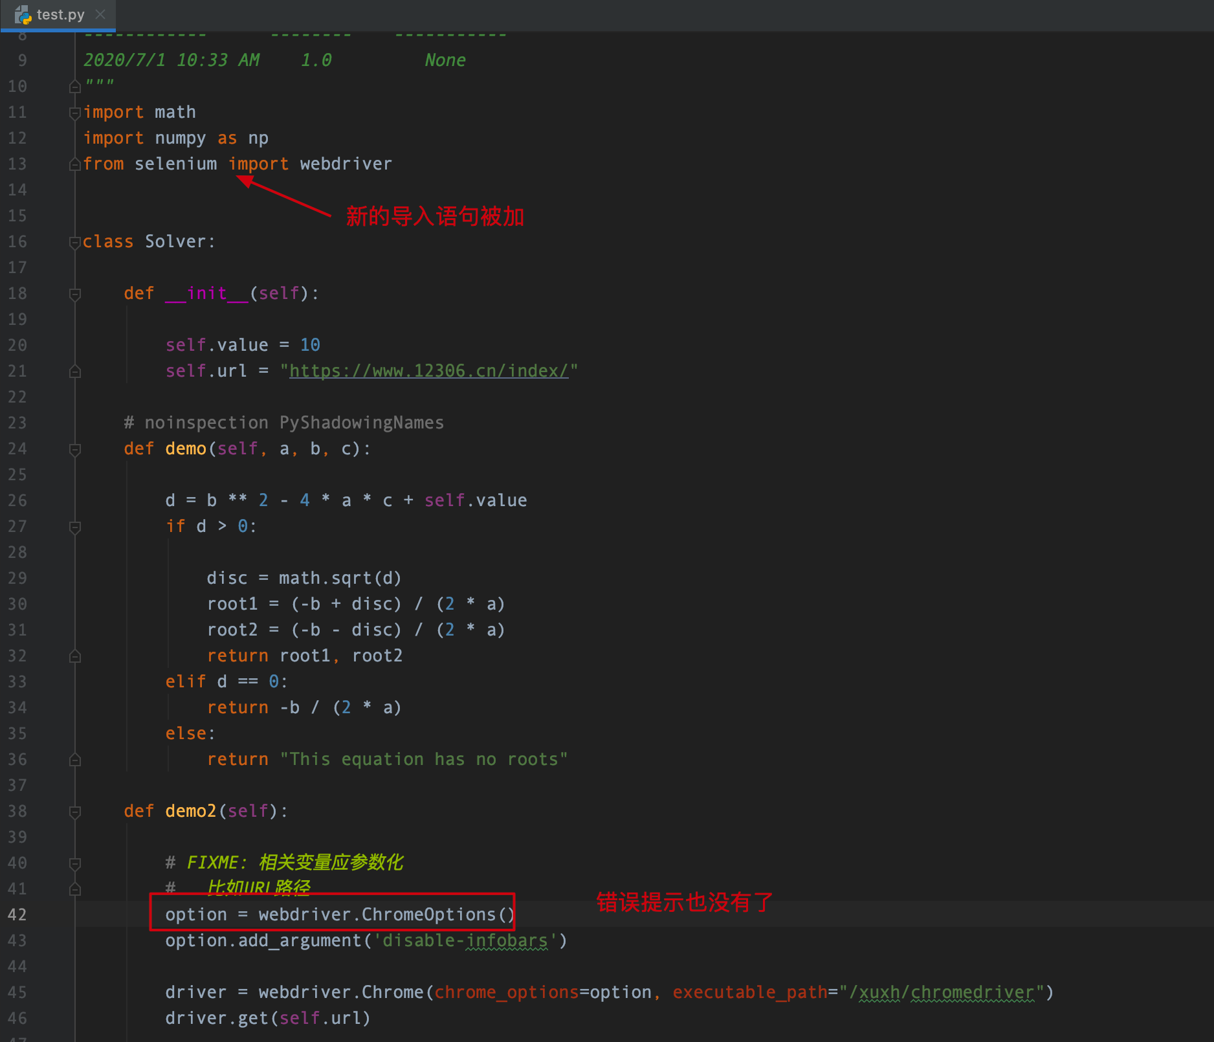
Task: Toggle the import fold end marker at line 13
Action: (x=75, y=164)
